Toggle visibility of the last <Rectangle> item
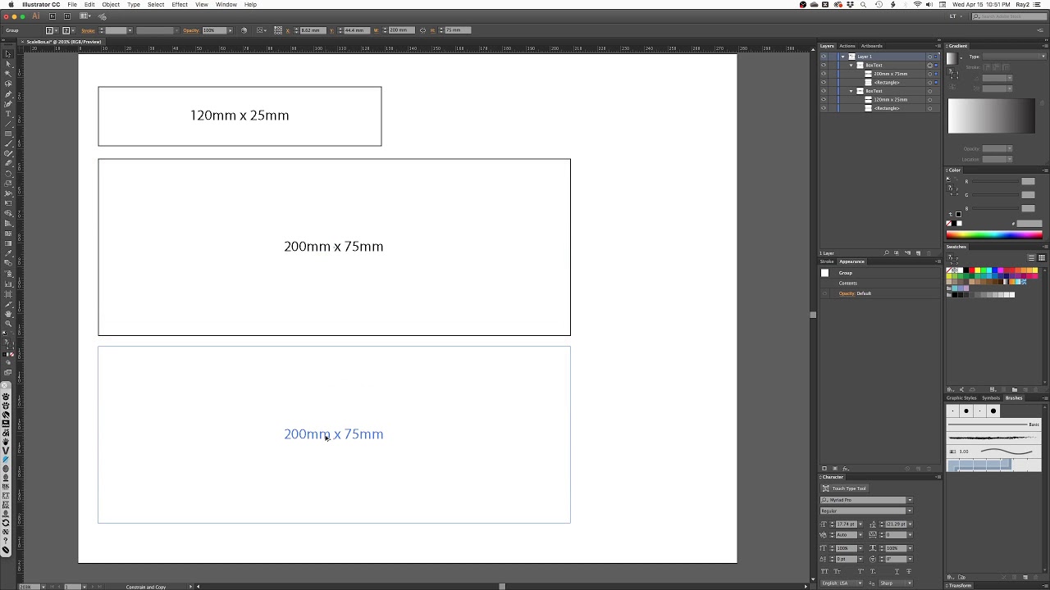Screen dimensions: 1050x590 [x=824, y=108]
